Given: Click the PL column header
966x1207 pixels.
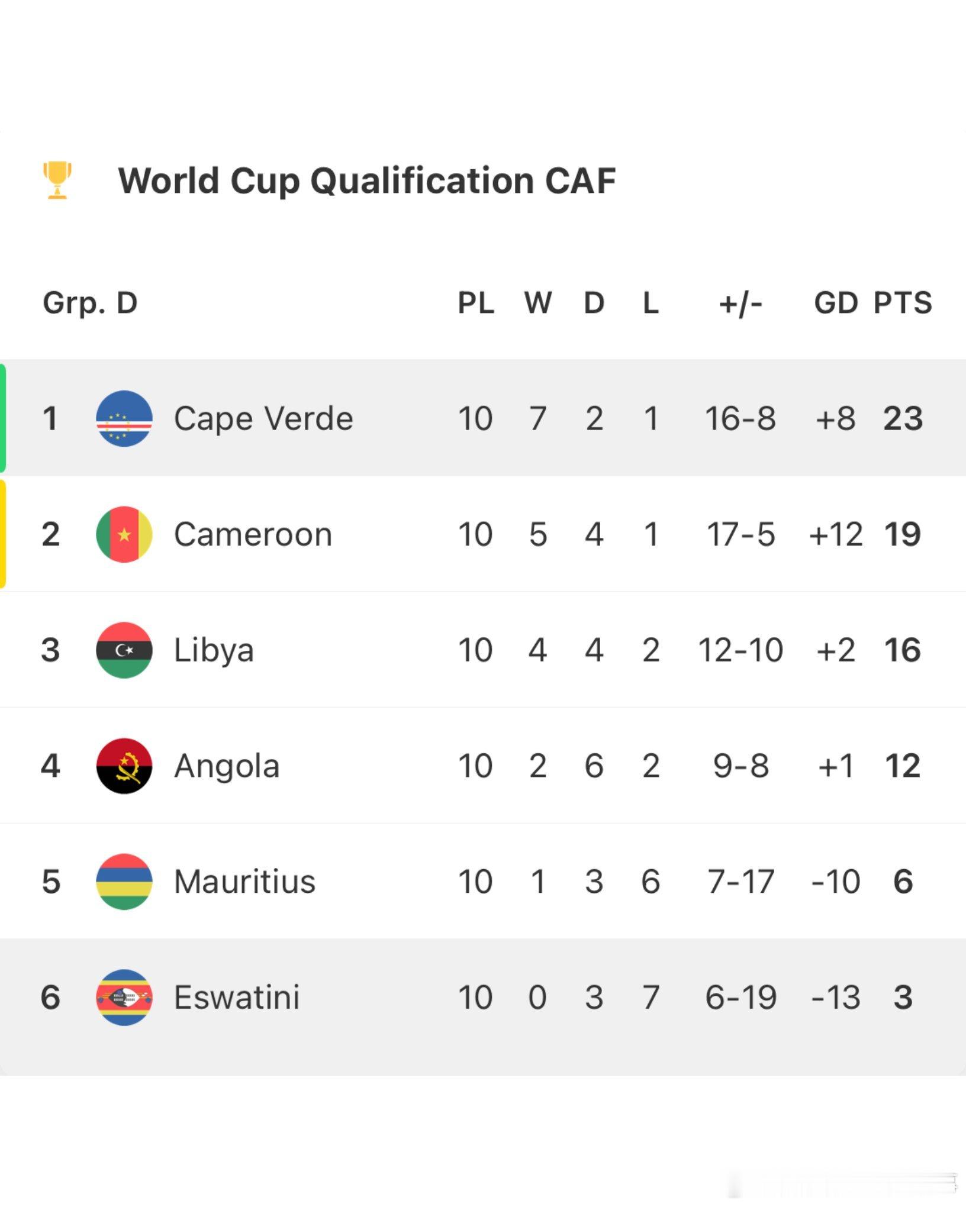Looking at the screenshot, I should pos(476,302).
